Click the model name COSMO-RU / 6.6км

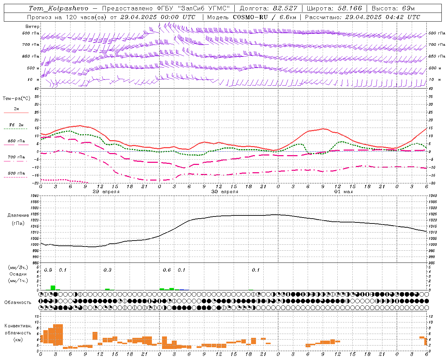click(x=265, y=17)
